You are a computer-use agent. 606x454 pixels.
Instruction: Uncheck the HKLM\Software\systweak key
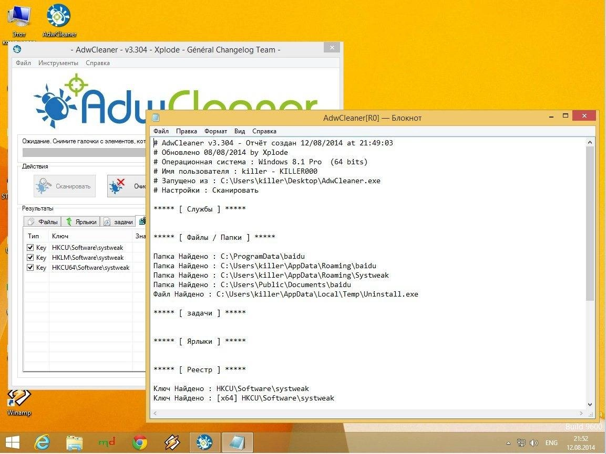point(30,258)
